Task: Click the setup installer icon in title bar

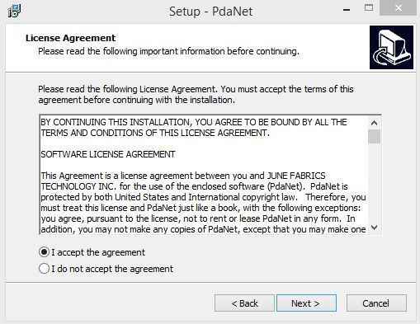Action: pyautogui.click(x=14, y=11)
